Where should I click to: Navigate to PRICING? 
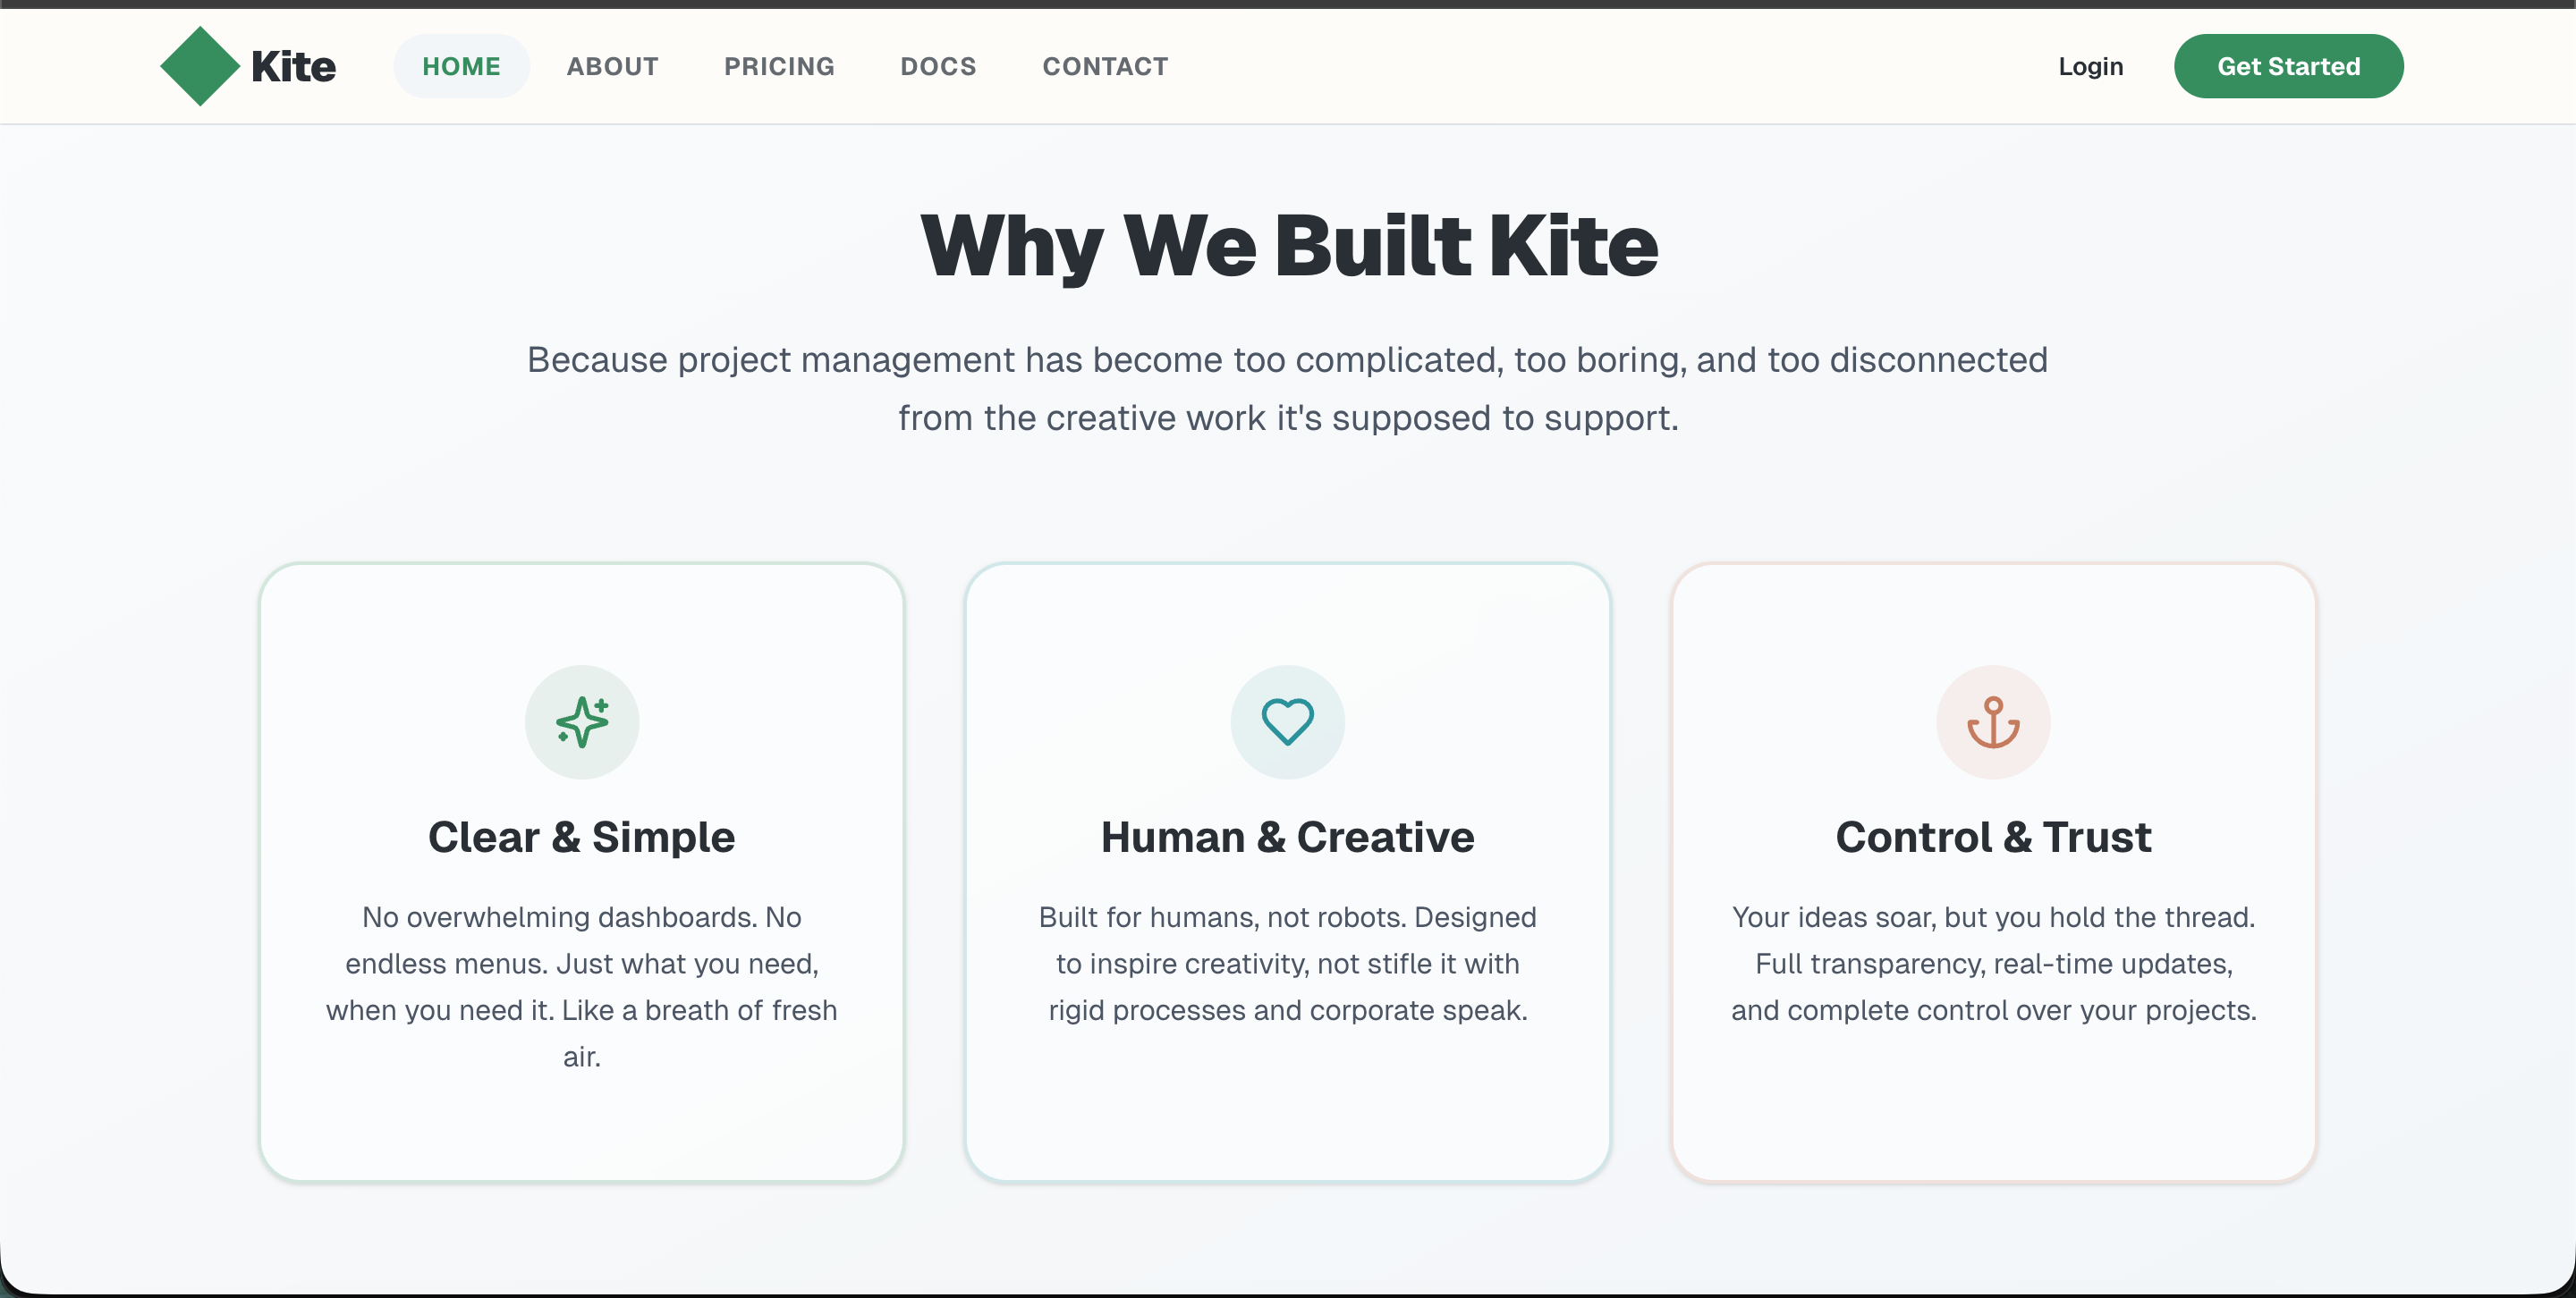779,66
